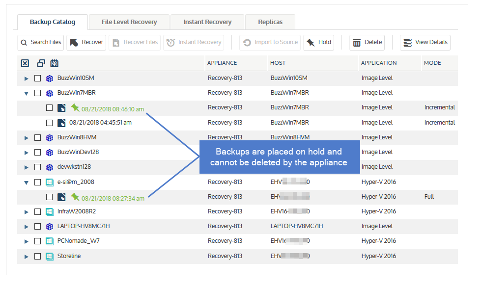482x287 pixels.
Task: Expand the PCNomade_W7 row
Action: (27, 241)
